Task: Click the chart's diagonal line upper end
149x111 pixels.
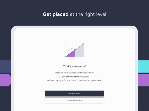Action: pyautogui.click(x=84, y=44)
